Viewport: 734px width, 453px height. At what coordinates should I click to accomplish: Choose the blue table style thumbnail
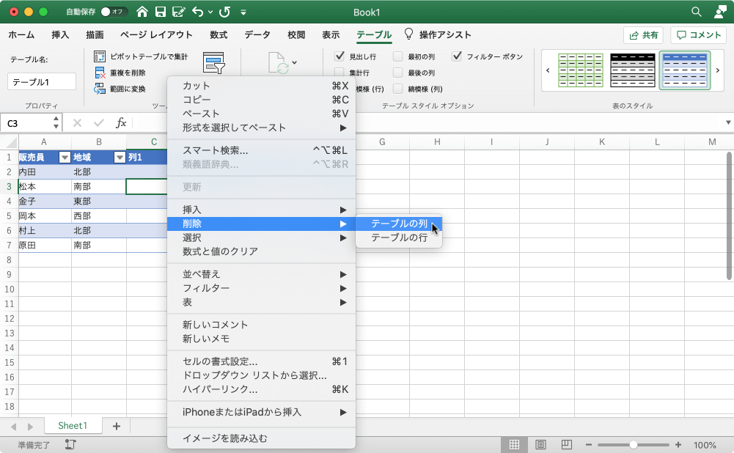pos(685,70)
